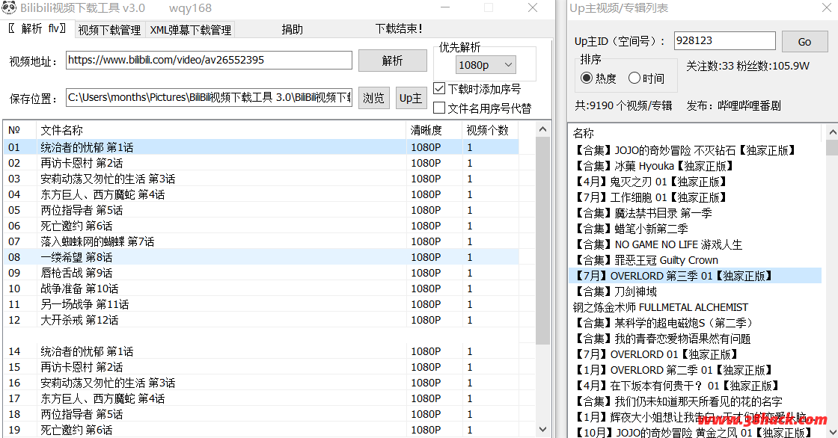Click the panda app icon in title bar
This screenshot has width=838, height=438.
[9, 8]
